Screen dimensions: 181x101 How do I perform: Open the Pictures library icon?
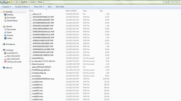tap(5, 35)
